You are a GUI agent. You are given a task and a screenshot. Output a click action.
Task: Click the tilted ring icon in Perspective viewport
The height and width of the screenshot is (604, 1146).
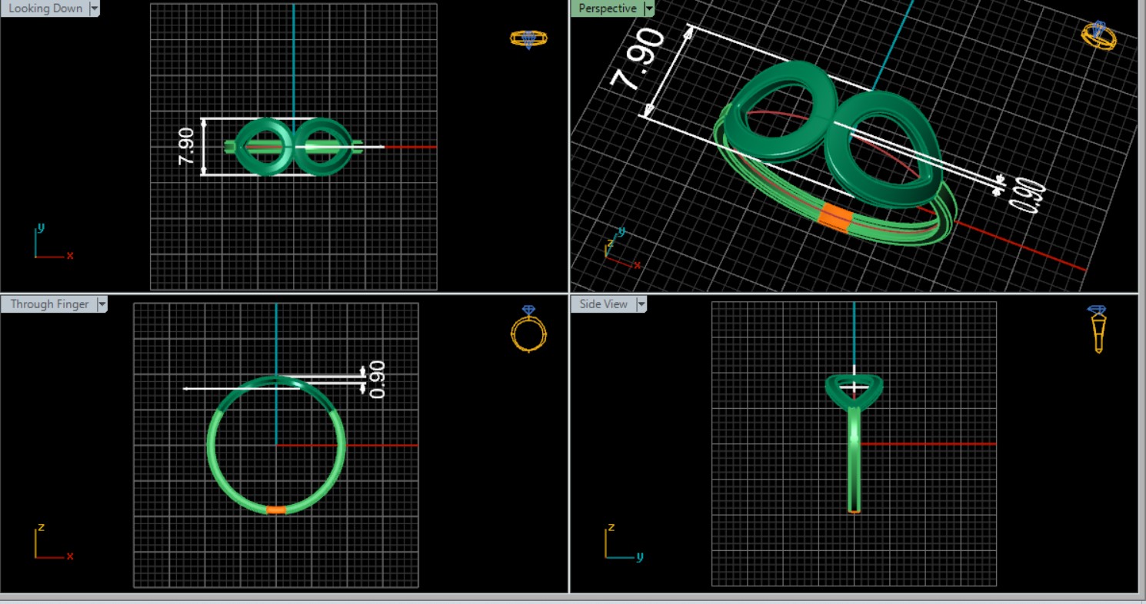[x=1099, y=35]
